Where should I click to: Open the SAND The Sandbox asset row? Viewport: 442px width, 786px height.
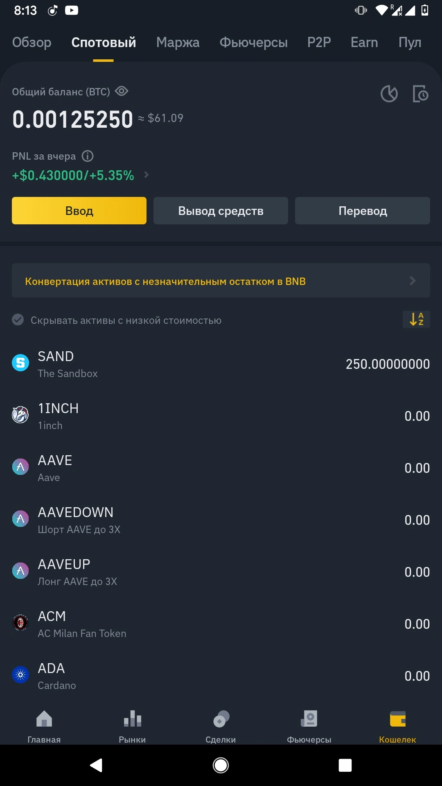coord(221,364)
